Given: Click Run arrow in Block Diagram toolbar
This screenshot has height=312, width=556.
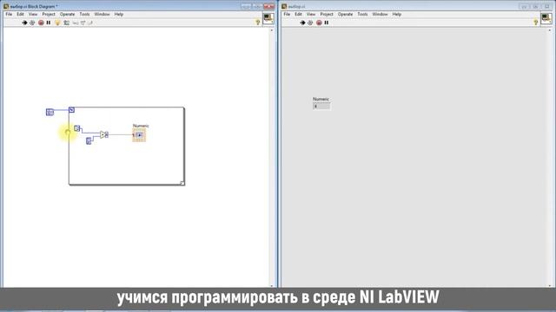Looking at the screenshot, I should click(24, 23).
